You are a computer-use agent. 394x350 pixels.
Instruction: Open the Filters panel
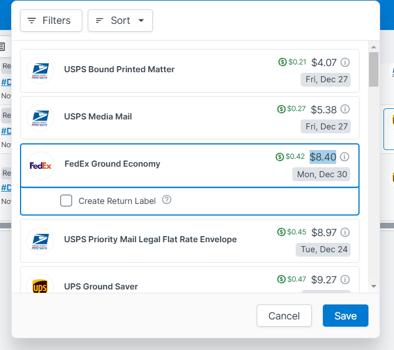click(x=51, y=21)
